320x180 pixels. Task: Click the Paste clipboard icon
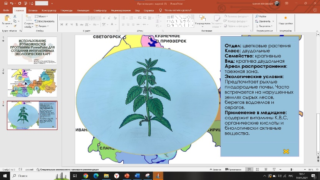pos(8,18)
